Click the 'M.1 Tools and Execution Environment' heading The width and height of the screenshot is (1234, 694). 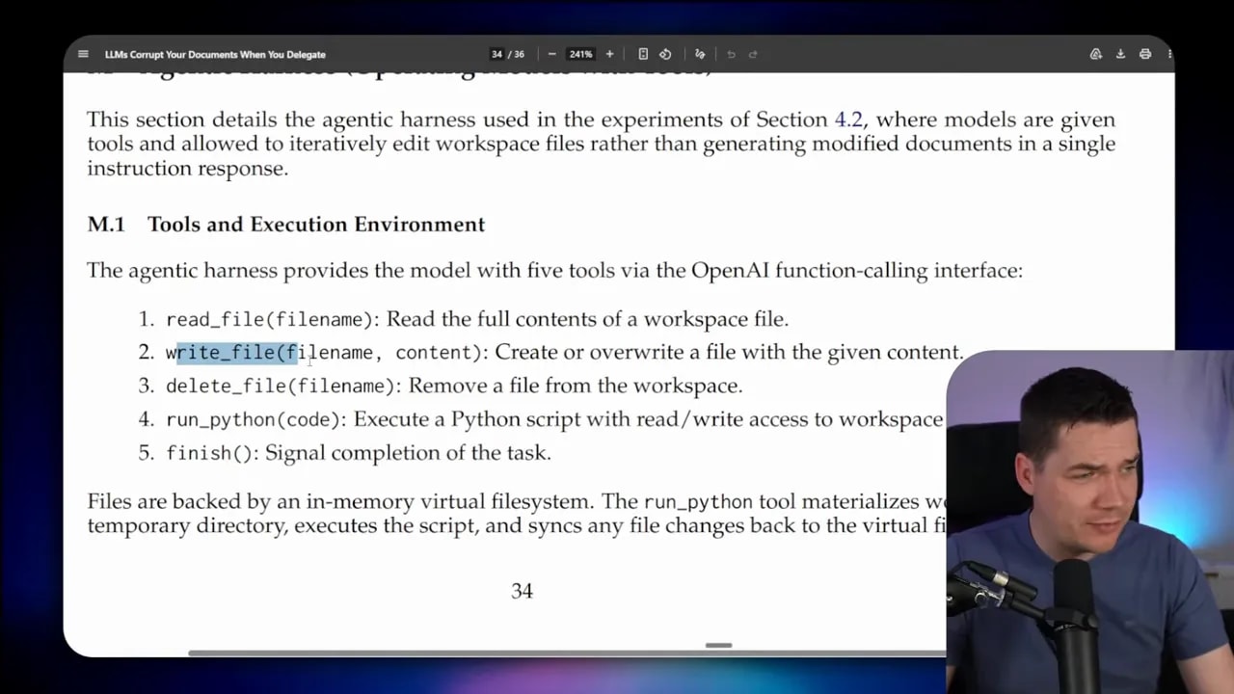[286, 224]
